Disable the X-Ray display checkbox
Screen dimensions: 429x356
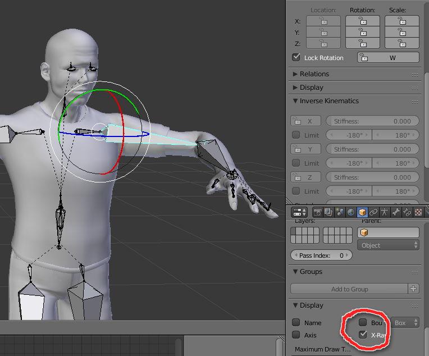tap(363, 335)
